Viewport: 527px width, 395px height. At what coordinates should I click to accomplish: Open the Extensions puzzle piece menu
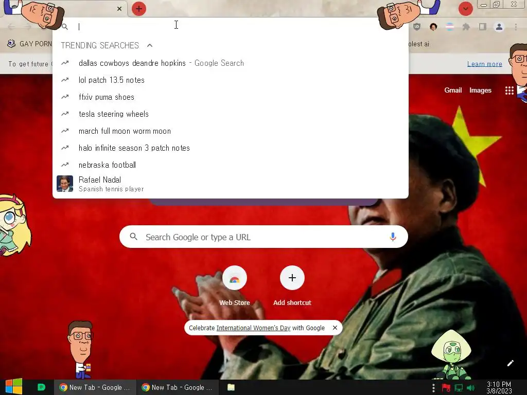pos(466,27)
